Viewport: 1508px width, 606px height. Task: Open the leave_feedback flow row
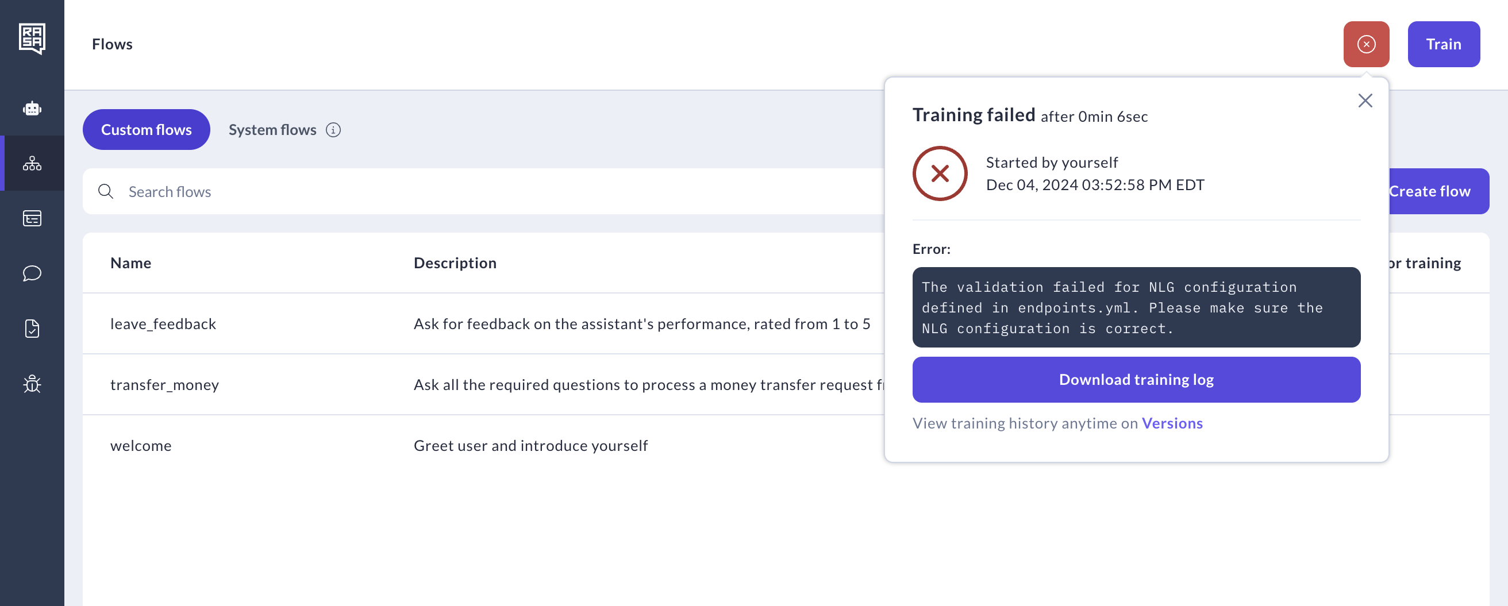163,324
